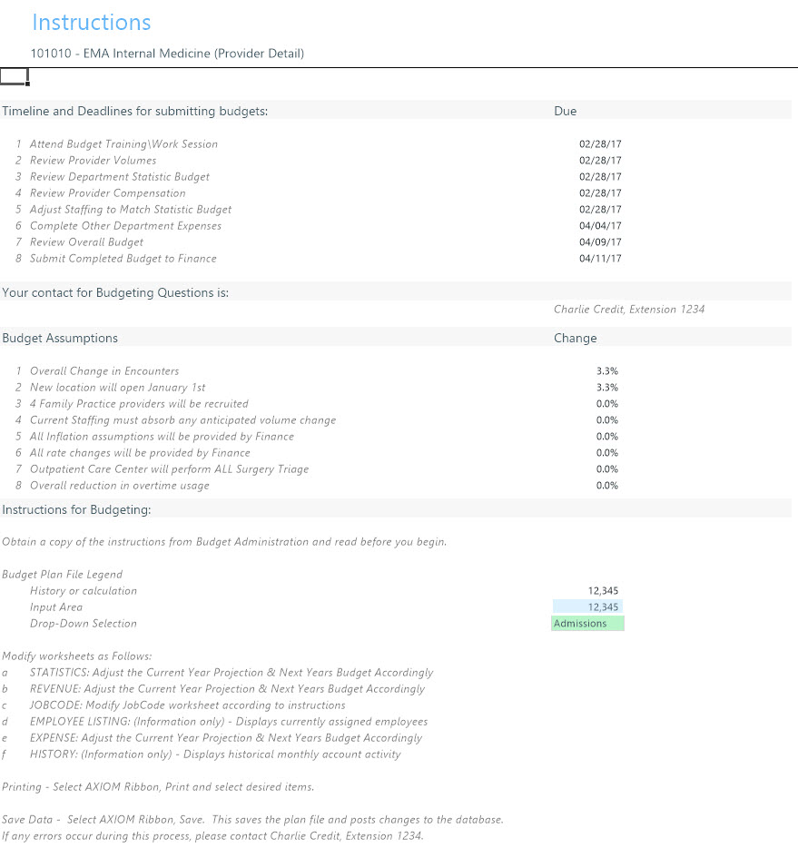Click the Instructions title heading
This screenshot has height=858, width=798.
(92, 23)
